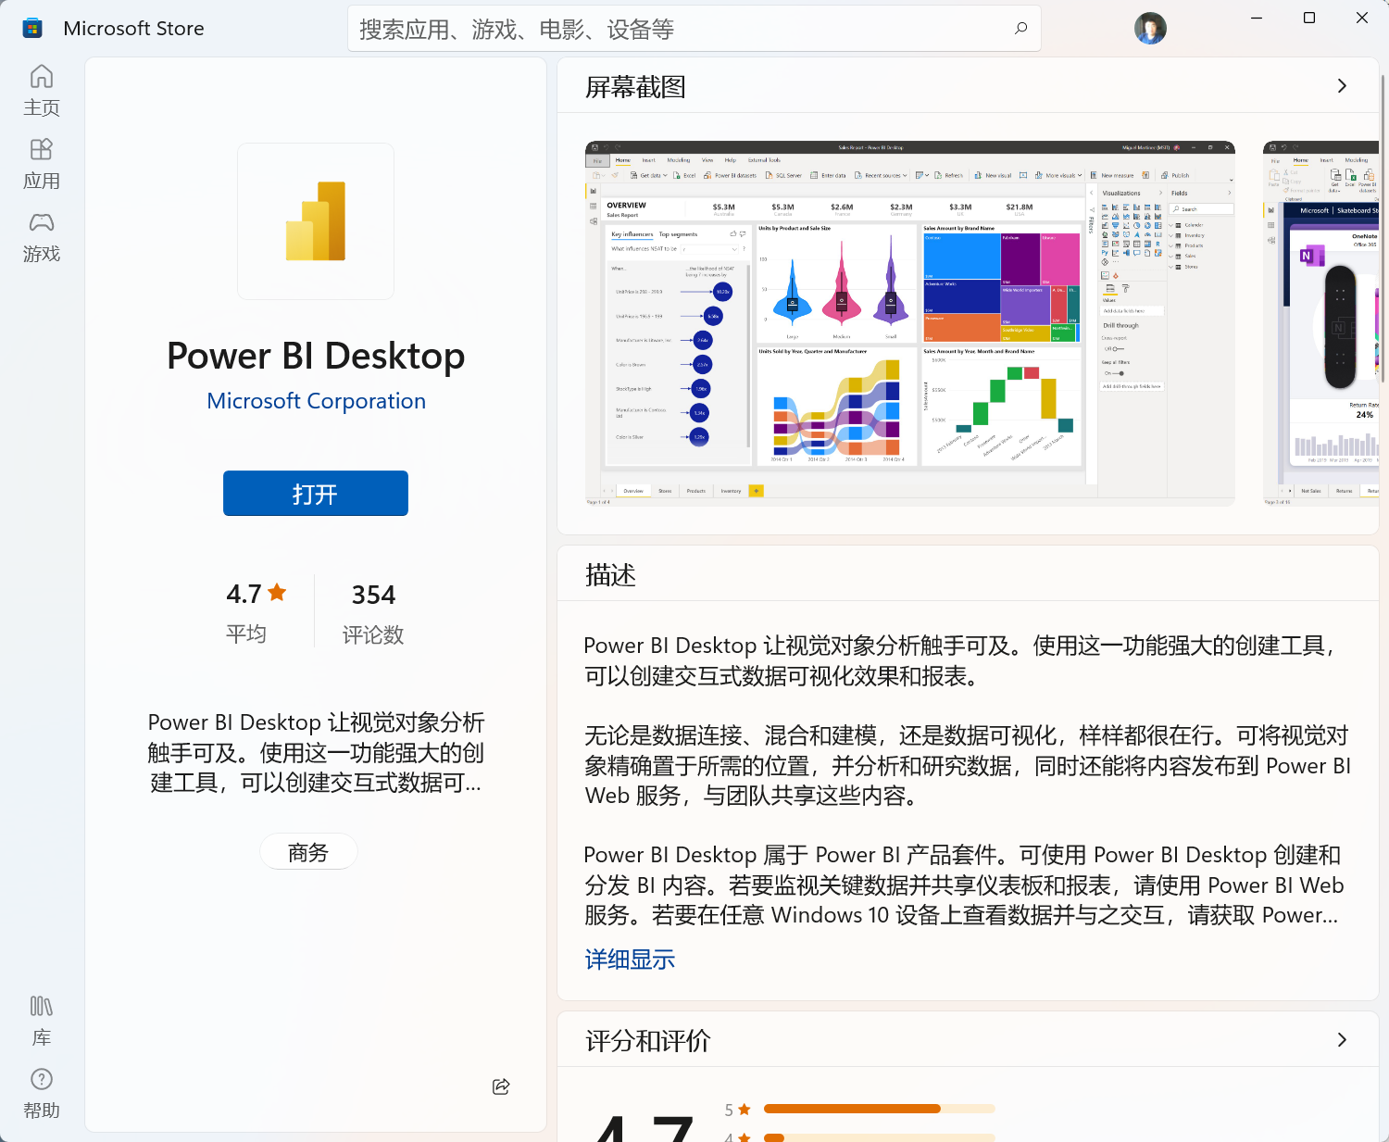Open the user profile avatar
The height and width of the screenshot is (1142, 1389).
click(1150, 29)
